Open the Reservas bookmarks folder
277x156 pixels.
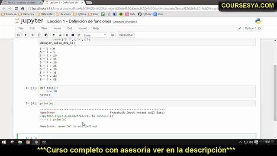click(63, 14)
